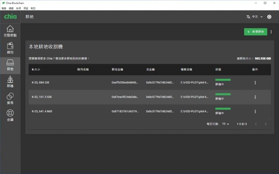
Task: Open actions menu for the K-35 plot
Action: [255, 82]
